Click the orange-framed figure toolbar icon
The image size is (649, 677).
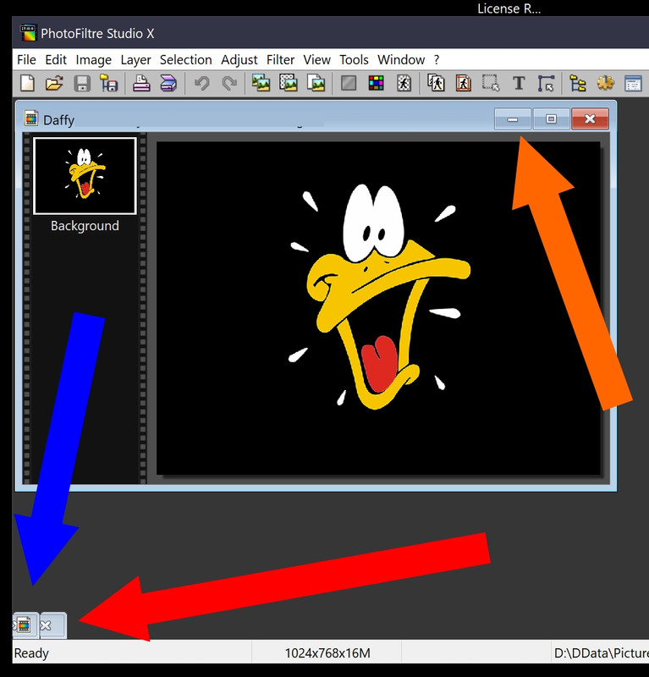[x=464, y=83]
